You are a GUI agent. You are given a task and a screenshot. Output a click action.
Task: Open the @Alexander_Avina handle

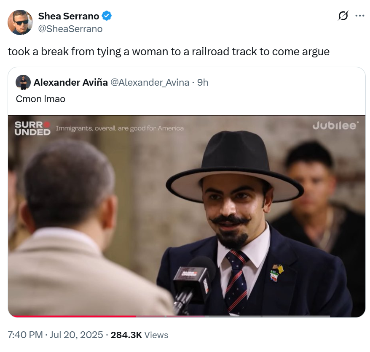click(x=150, y=82)
